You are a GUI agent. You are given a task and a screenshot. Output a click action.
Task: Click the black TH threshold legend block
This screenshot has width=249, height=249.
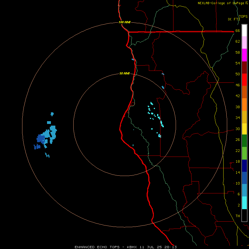point(244,215)
